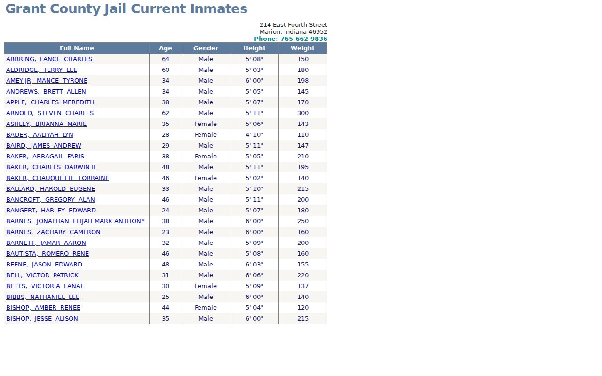
Task: Open BAKER, ABBAGAIL FARIS details
Action: coord(45,157)
